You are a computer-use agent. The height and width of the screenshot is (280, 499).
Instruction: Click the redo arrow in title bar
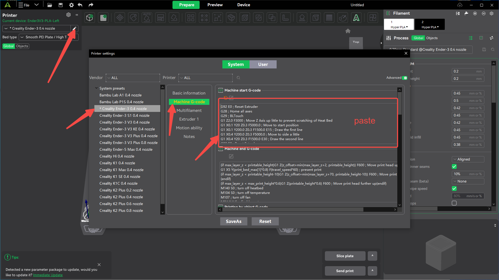[x=91, y=5]
